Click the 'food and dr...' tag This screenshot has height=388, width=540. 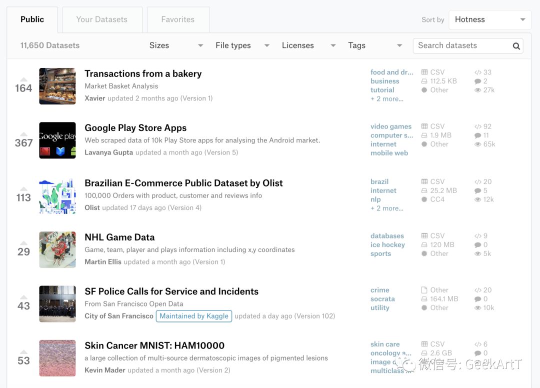[391, 72]
